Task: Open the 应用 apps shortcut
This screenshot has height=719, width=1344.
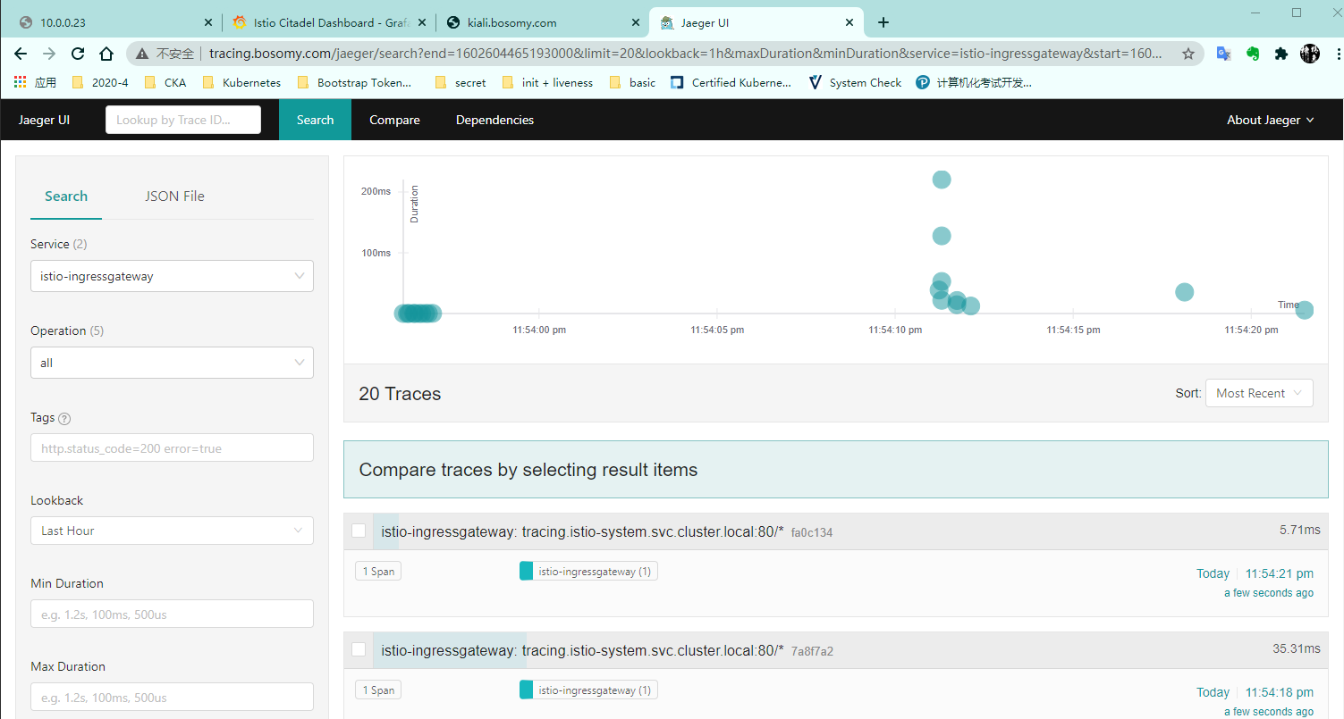Action: [x=36, y=82]
